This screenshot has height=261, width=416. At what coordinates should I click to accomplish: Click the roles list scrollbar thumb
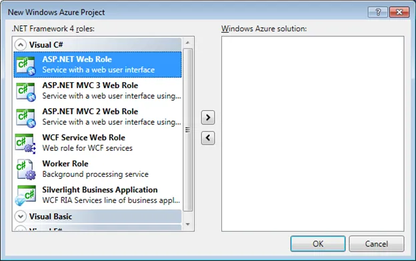click(x=188, y=130)
